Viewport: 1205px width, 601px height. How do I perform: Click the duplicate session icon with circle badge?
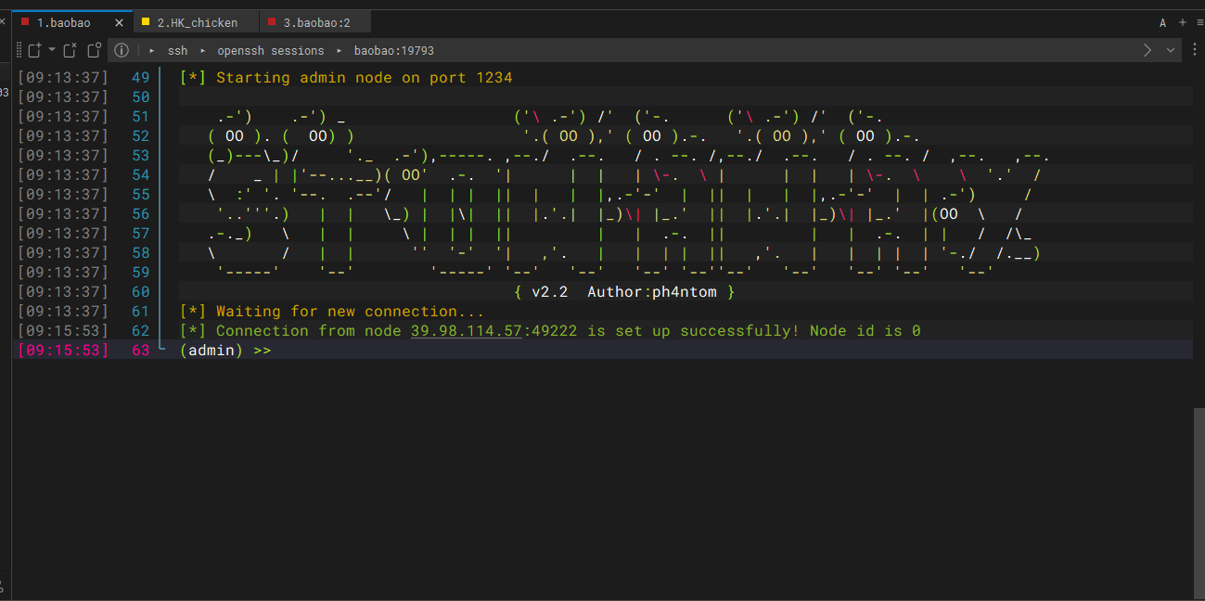coord(94,50)
